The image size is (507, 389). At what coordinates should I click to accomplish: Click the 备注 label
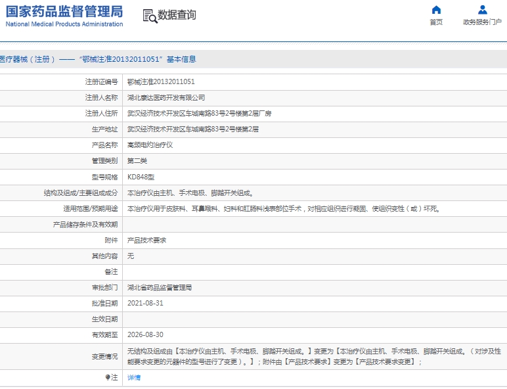coord(111,272)
